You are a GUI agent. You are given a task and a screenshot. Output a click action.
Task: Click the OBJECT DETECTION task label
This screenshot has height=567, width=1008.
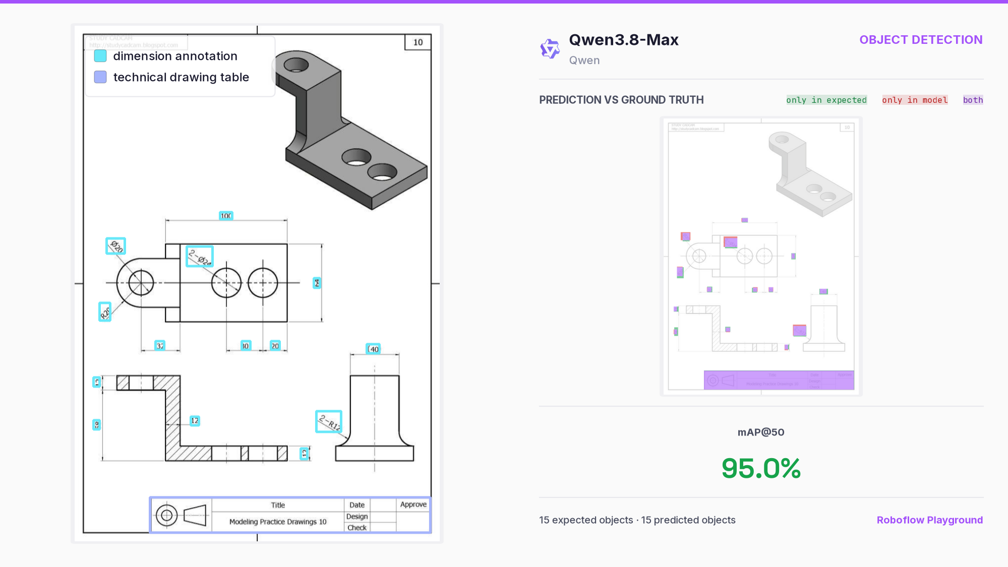click(x=921, y=40)
